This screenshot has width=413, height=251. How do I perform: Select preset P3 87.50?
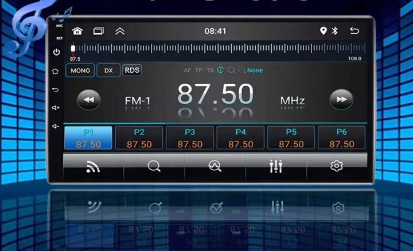pos(190,138)
